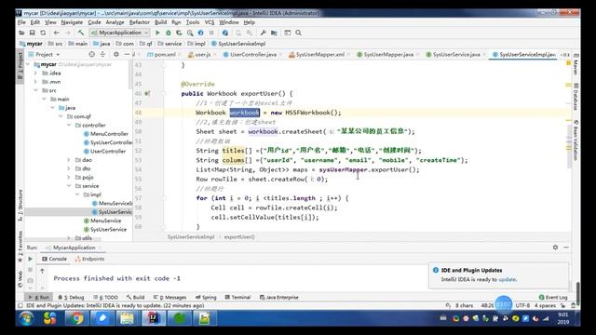
Task: Click the Build project hammer icon
Action: pos(81,33)
